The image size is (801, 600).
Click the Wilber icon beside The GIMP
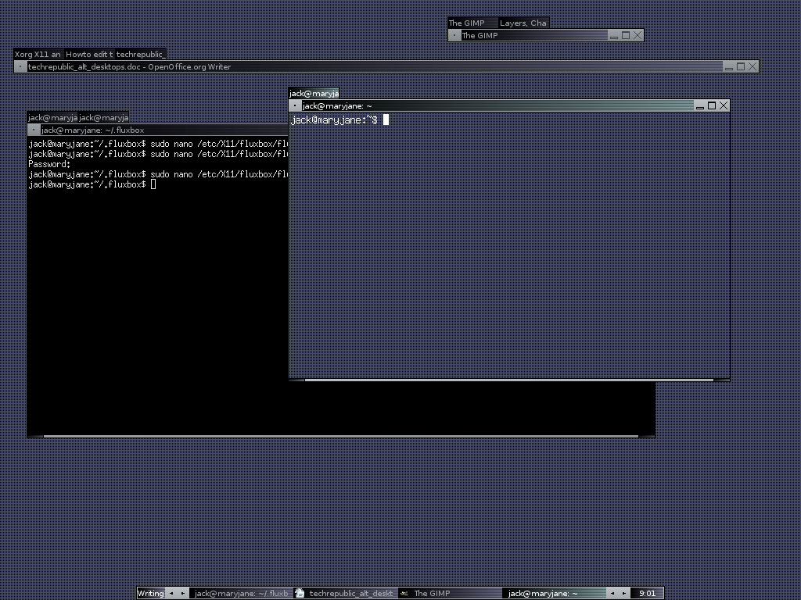click(404, 594)
